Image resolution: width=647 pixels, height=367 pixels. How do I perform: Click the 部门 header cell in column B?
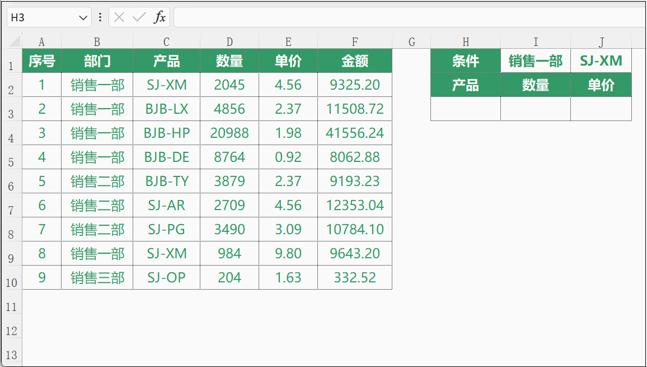[x=97, y=61]
